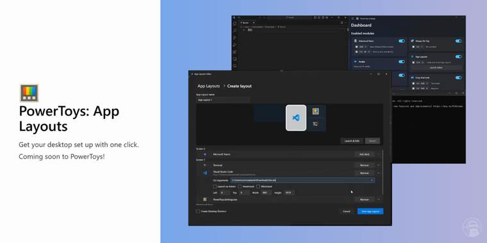Open Source Control view in VS Code
This screenshot has width=487, height=243.
tap(235, 38)
